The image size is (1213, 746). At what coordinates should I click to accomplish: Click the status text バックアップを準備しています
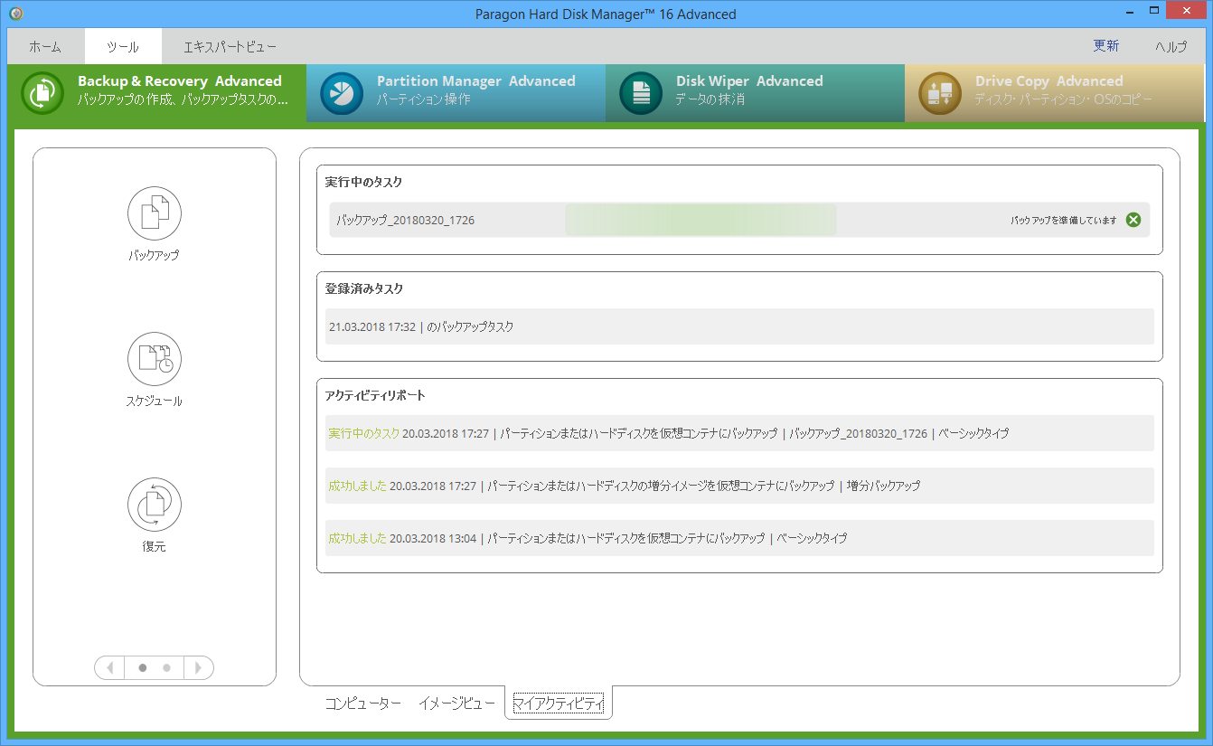click(1063, 220)
